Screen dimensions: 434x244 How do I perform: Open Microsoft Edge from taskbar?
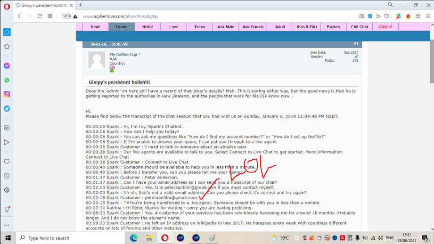coord(134,238)
